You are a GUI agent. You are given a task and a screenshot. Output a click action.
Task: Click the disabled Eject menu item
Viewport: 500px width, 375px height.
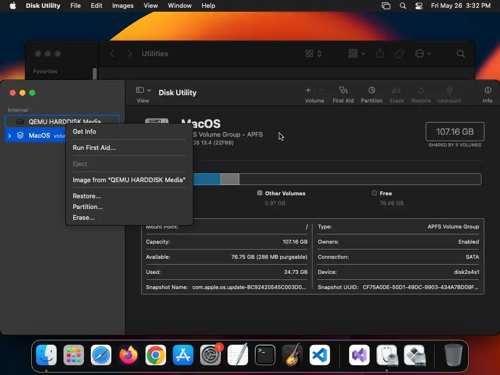tap(80, 164)
